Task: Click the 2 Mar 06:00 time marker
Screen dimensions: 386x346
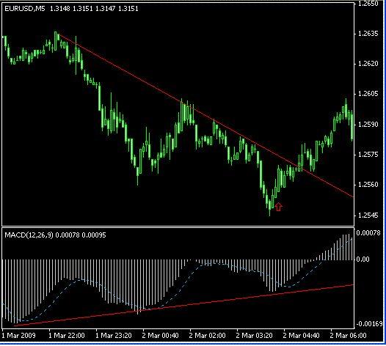Action: [x=348, y=336]
